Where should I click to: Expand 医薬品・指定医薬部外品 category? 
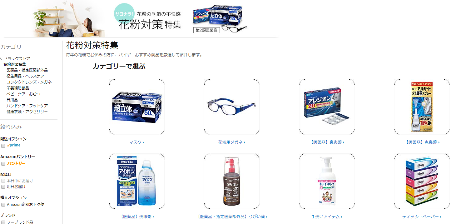(27, 70)
